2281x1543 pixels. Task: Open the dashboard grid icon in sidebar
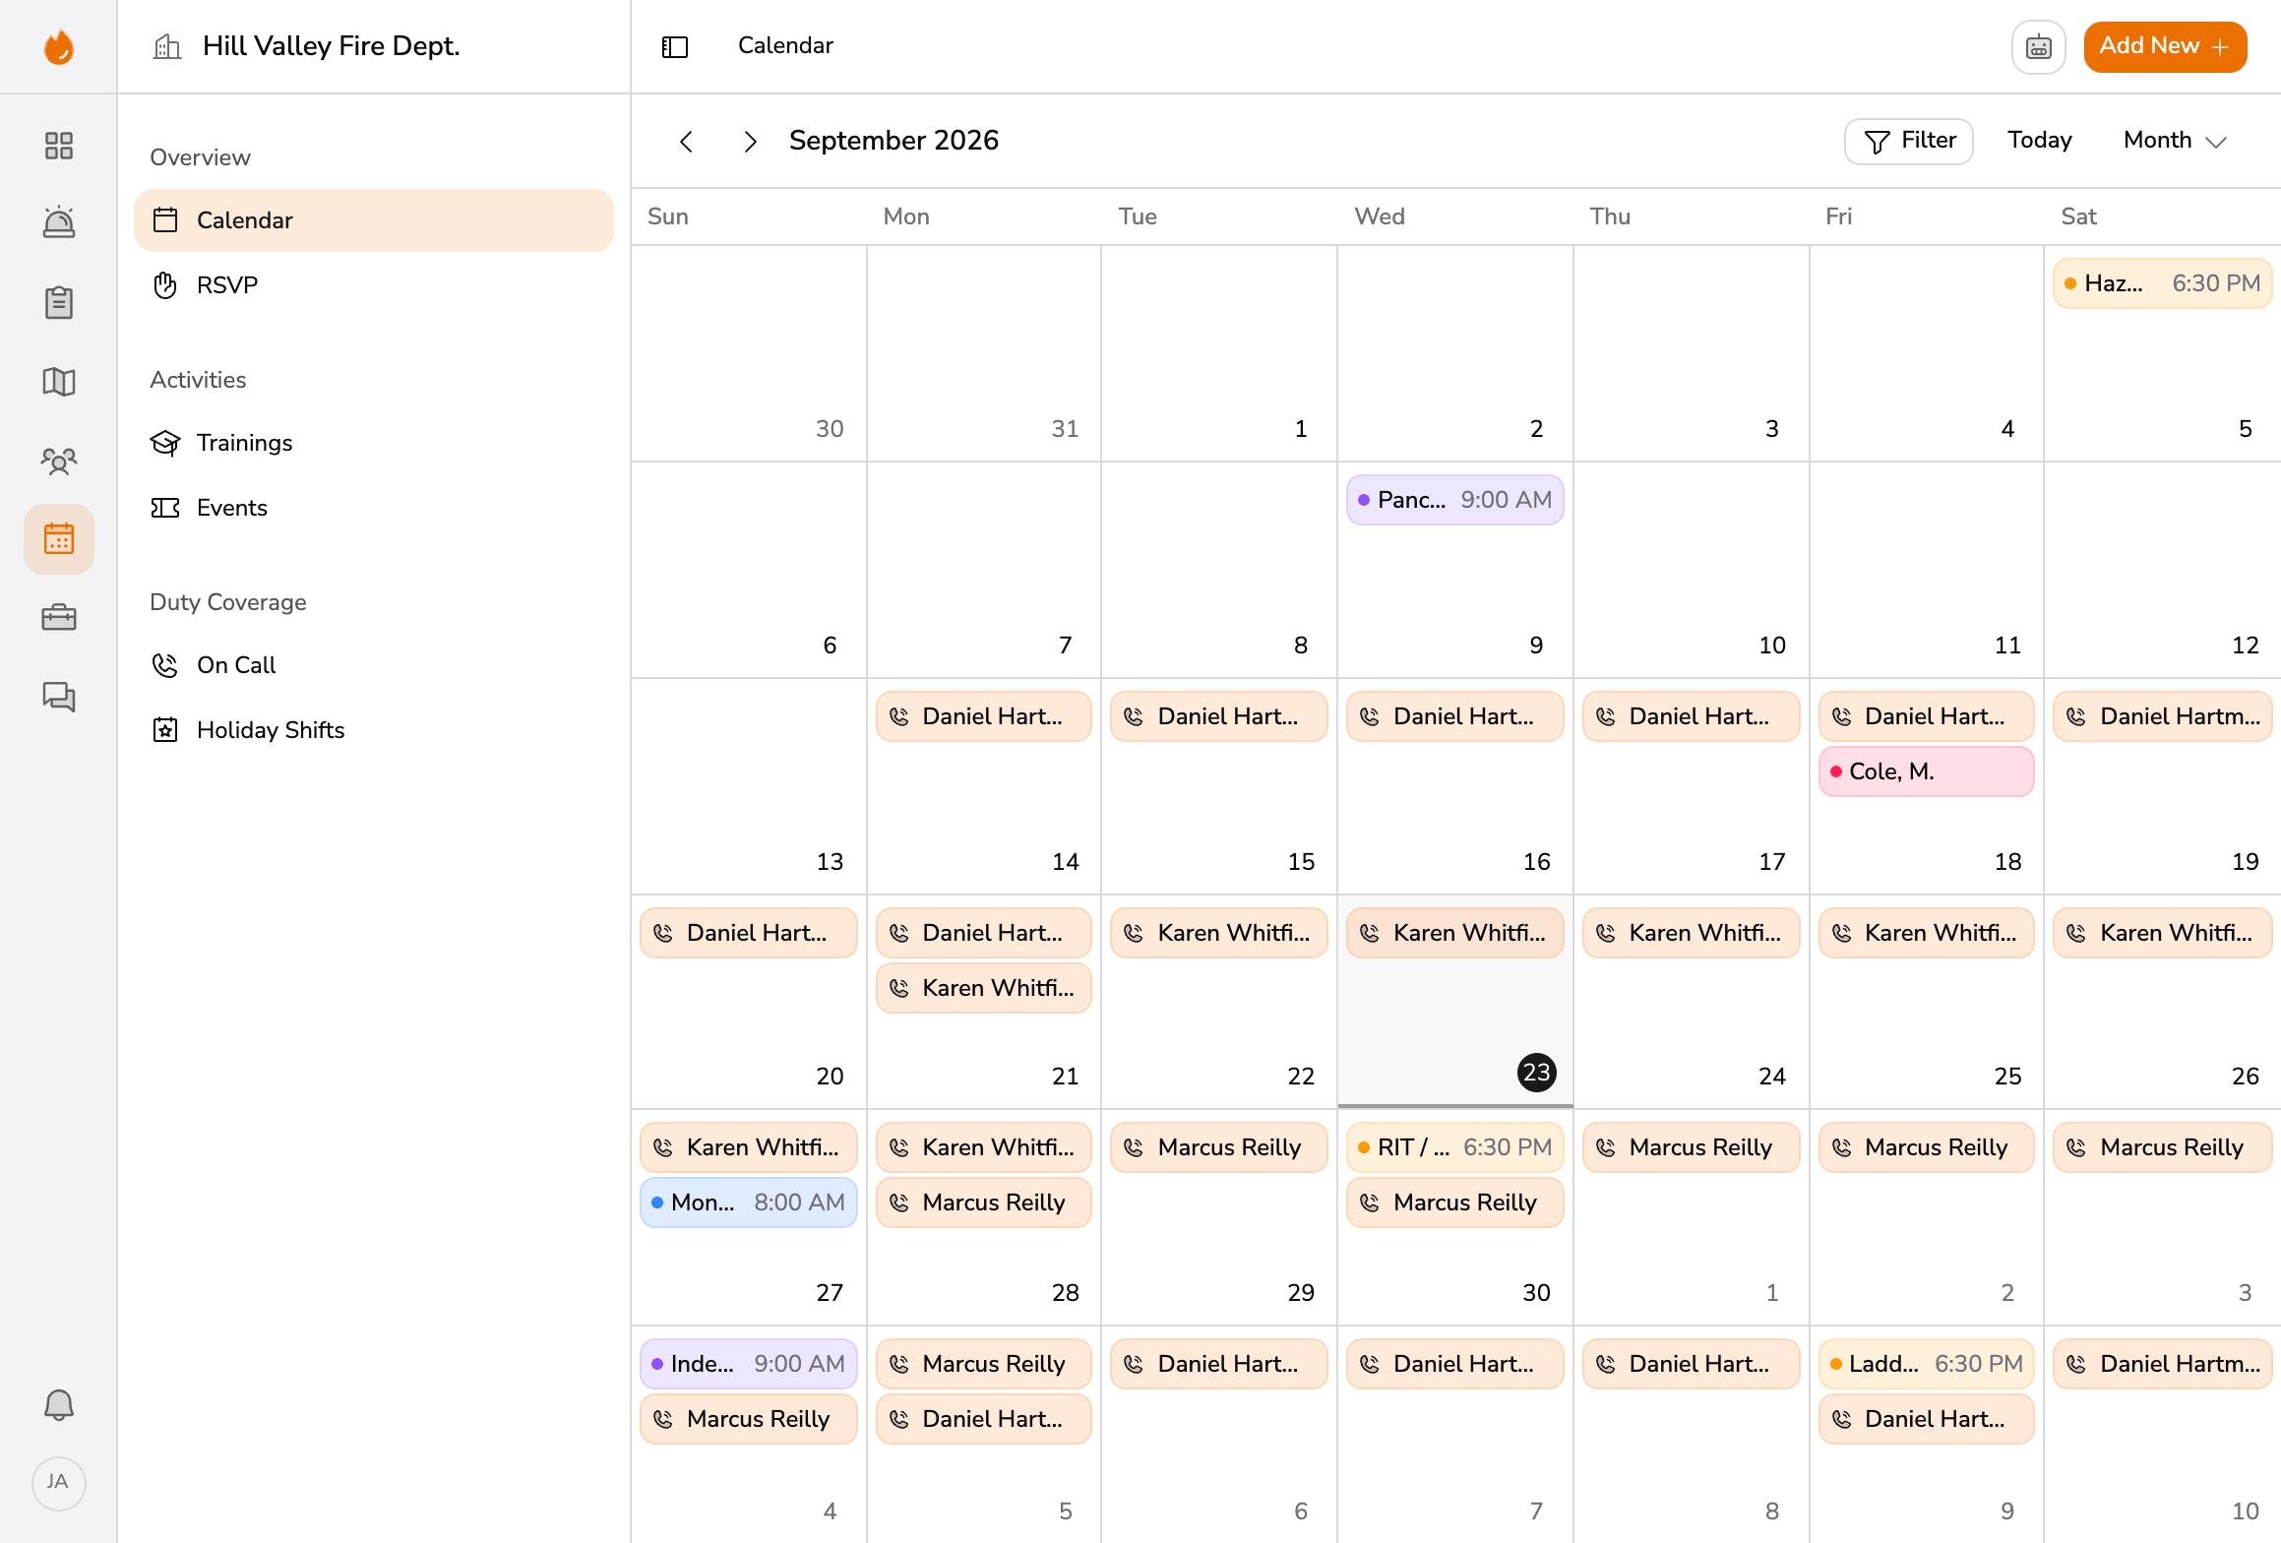[x=59, y=146]
